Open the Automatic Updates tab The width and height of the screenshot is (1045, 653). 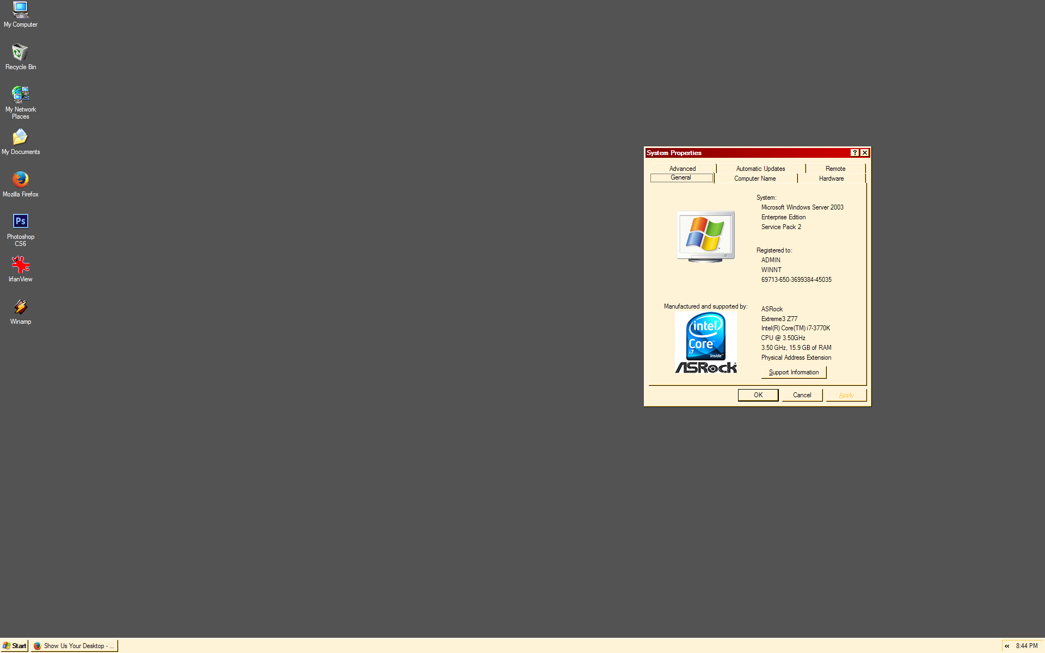point(760,169)
